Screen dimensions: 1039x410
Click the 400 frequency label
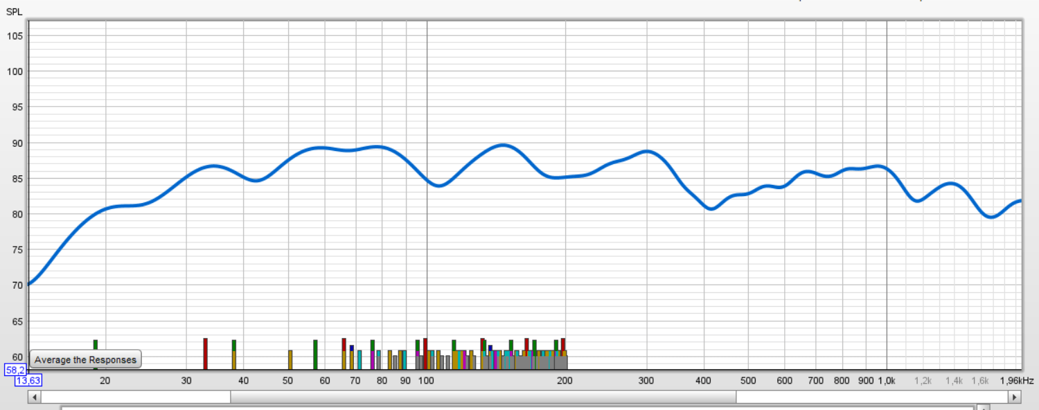coord(704,380)
